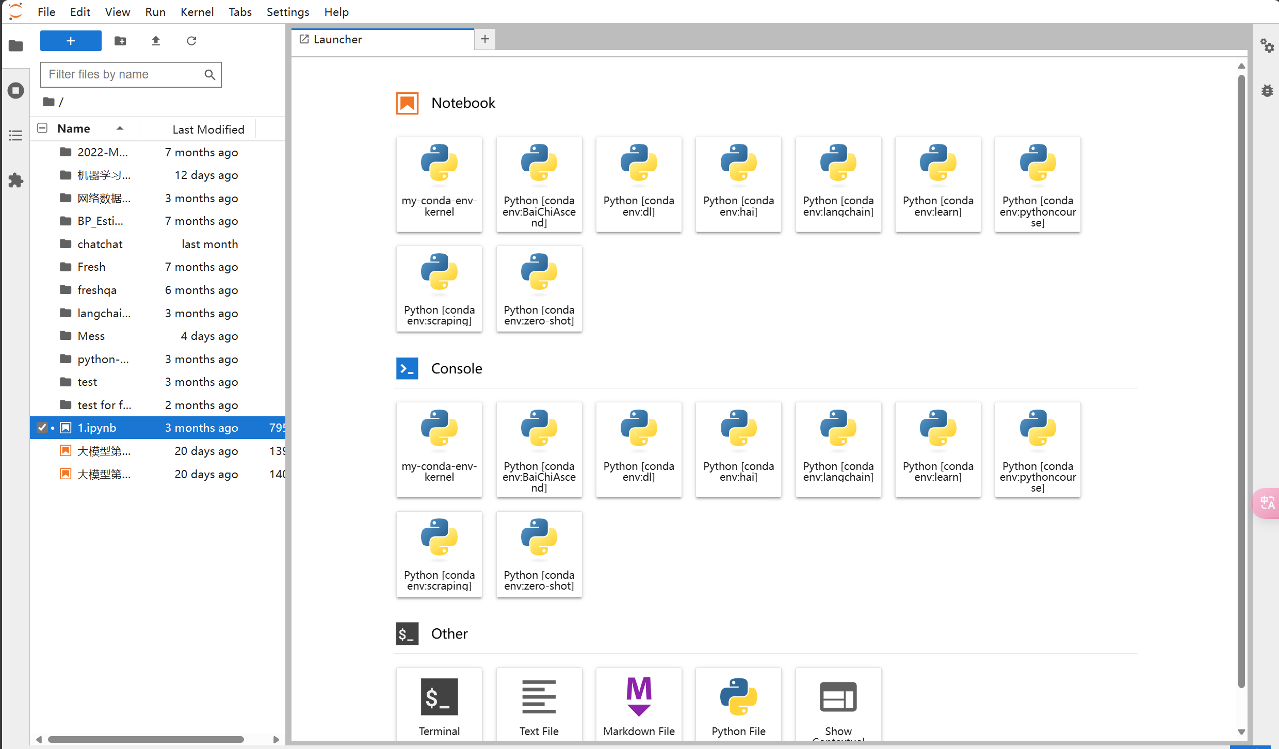This screenshot has width=1279, height=749.
Task: Uncheck the 1.ipynb file checkbox
Action: click(x=42, y=428)
